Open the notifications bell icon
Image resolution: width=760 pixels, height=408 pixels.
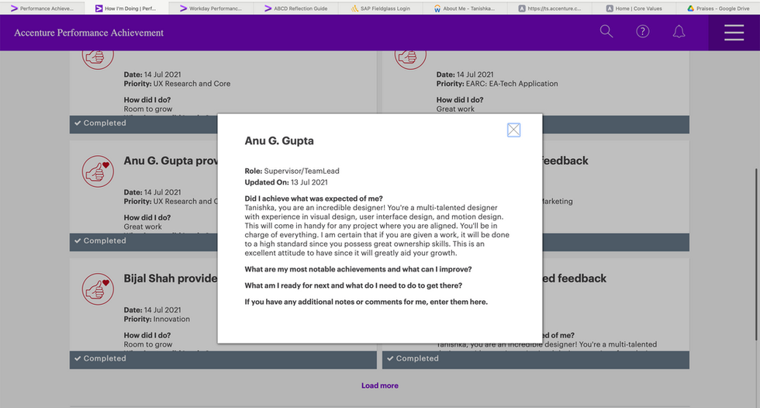pyautogui.click(x=679, y=32)
